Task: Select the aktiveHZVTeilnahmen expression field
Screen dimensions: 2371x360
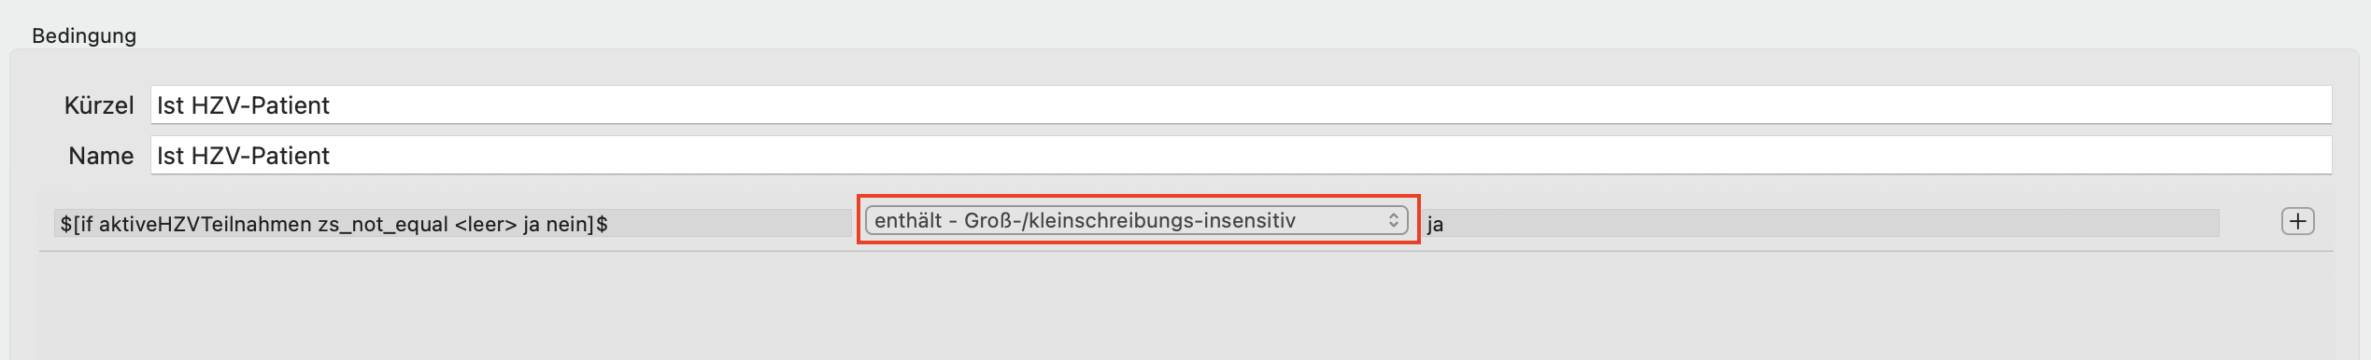Action: coord(453,223)
